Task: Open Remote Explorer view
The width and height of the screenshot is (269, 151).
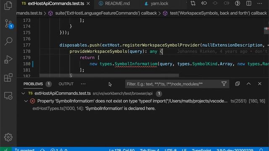Action: click(x=8, y=96)
